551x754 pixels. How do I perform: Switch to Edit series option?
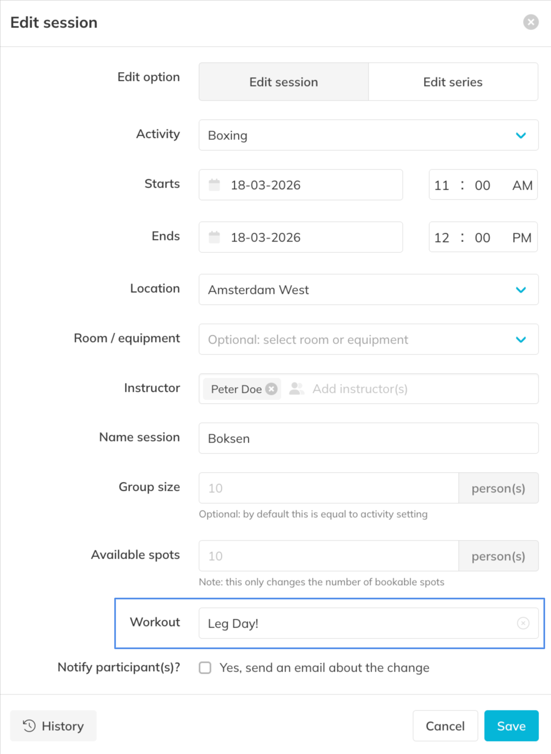tap(453, 82)
